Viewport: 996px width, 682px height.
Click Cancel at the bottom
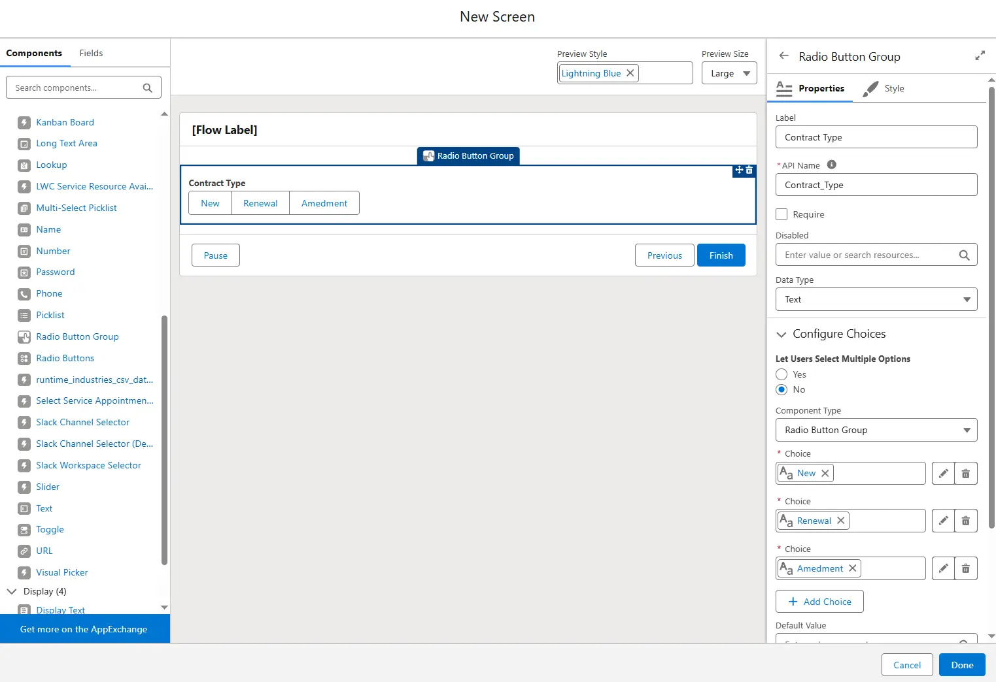coord(907,665)
